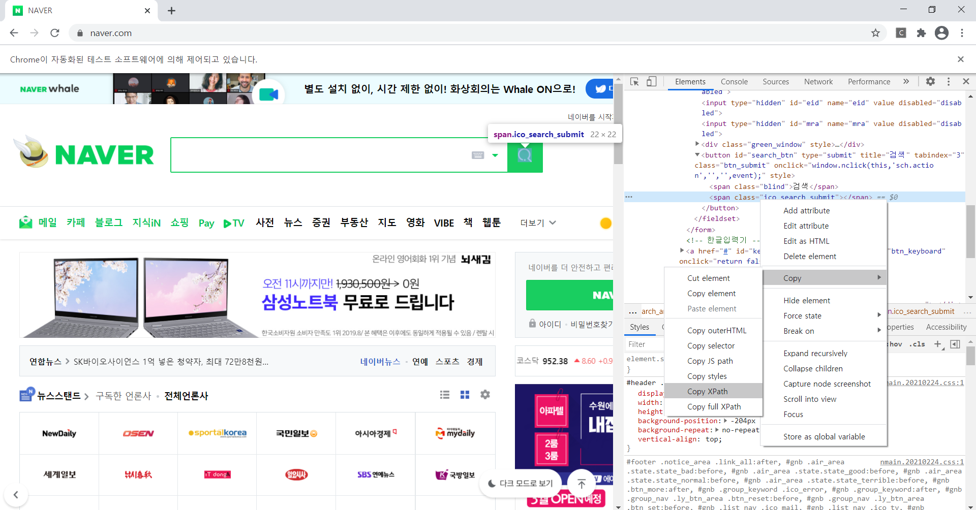This screenshot has width=976, height=510.
Task: Select Delete element
Action: point(823,256)
